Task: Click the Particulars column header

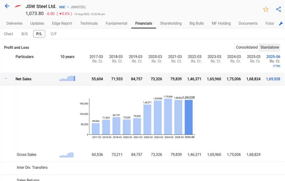Action: pos(24,57)
